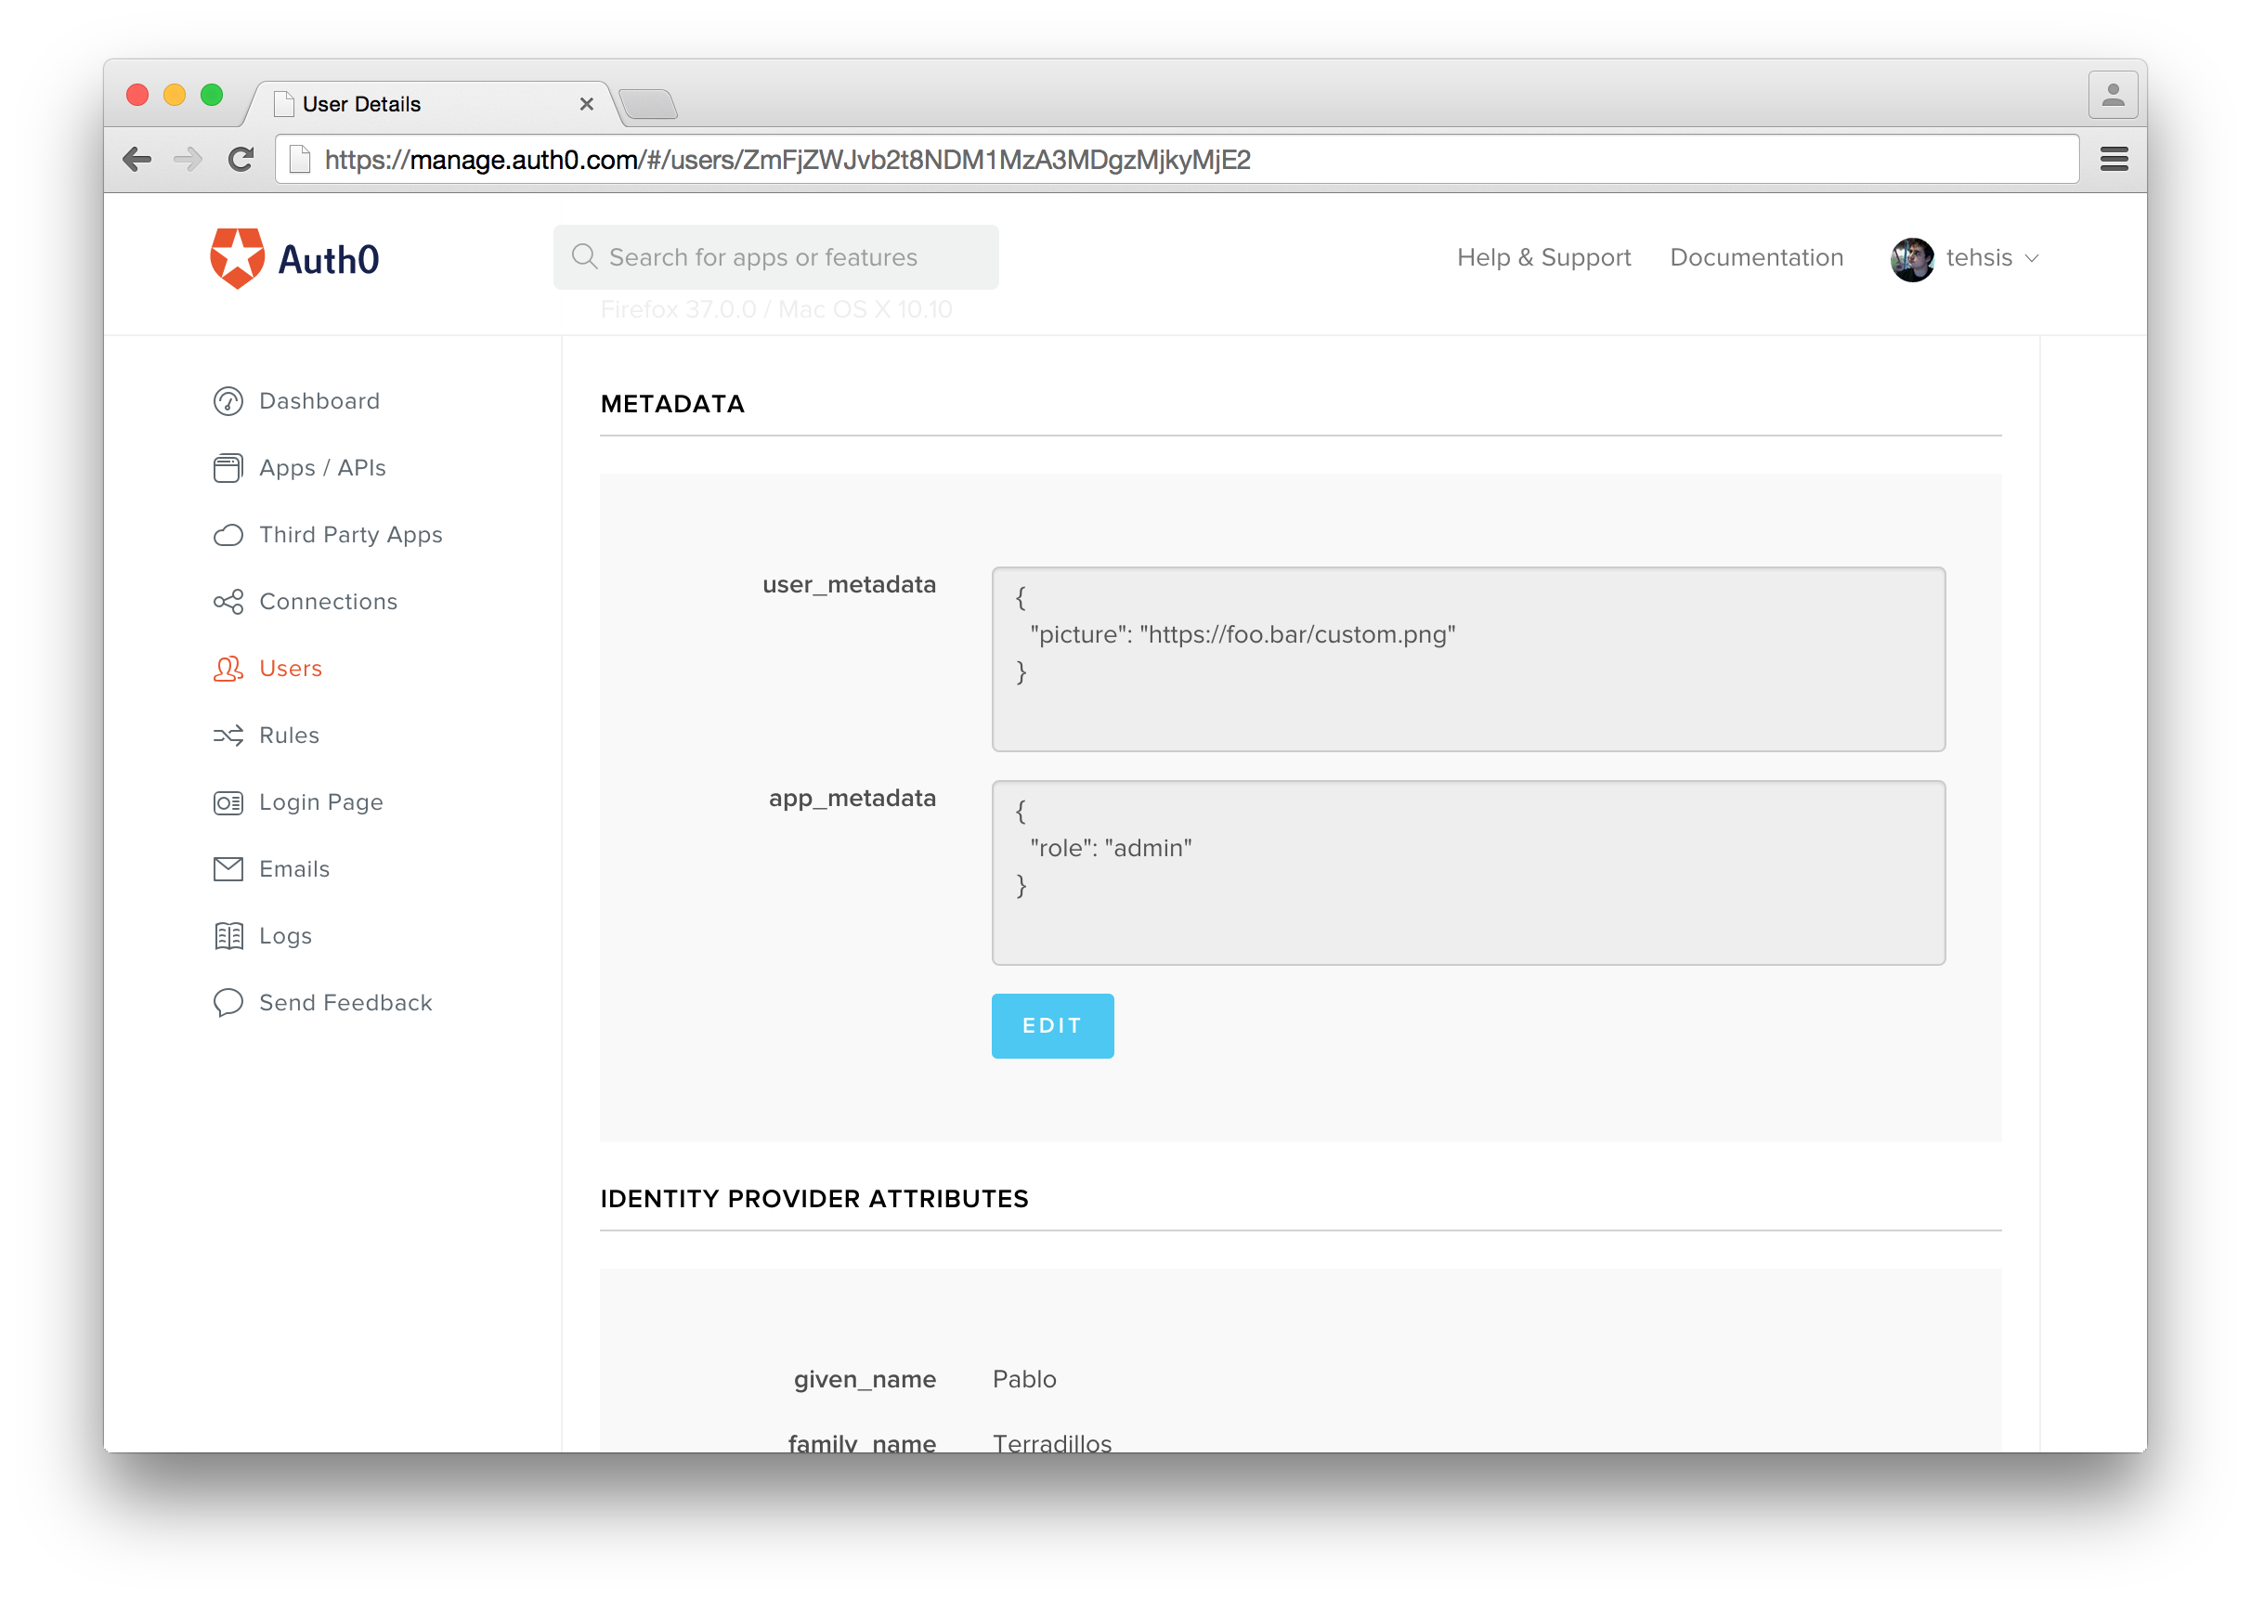Click inside the user_metadata JSON text area

tap(1467, 658)
